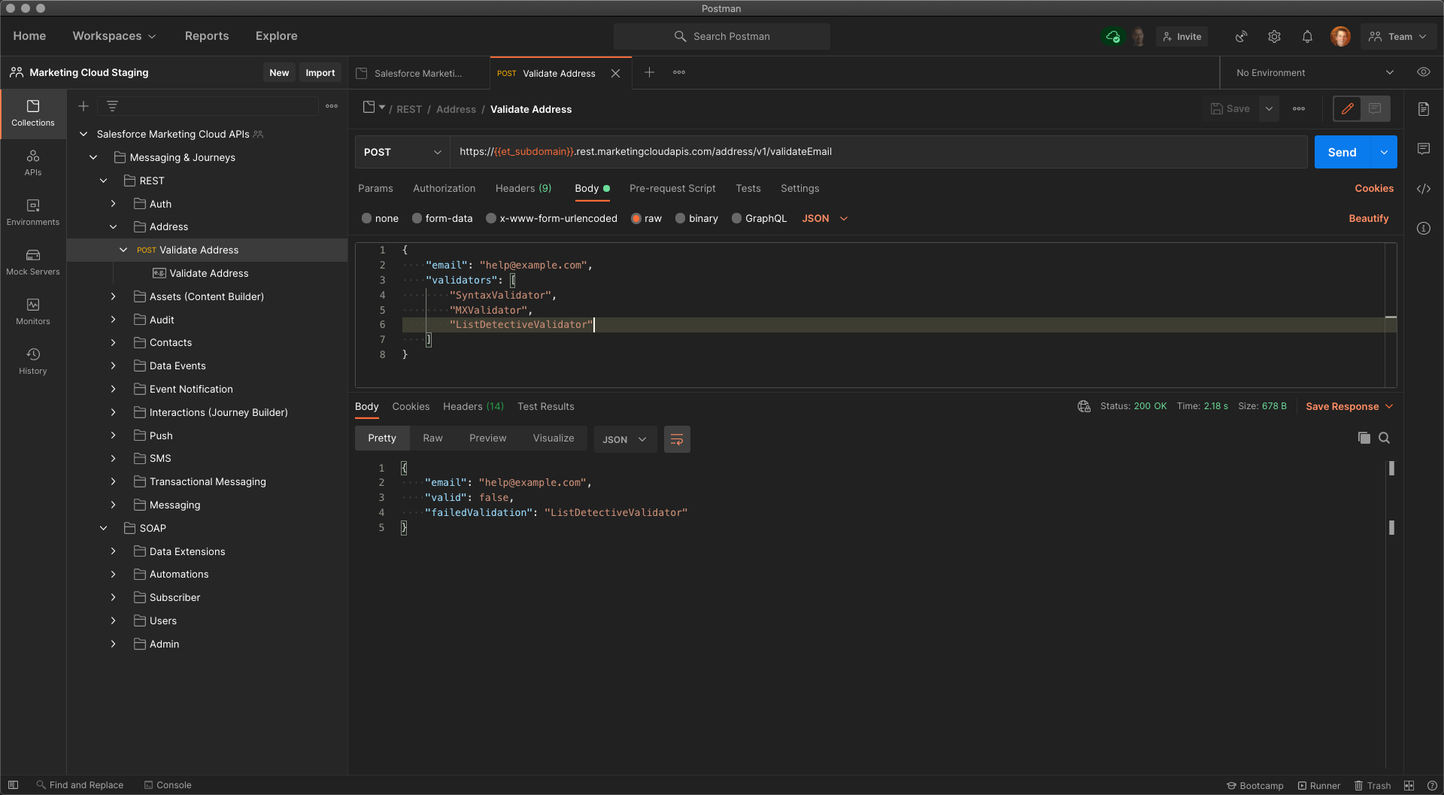Open the satellite capture requests icon
The width and height of the screenshot is (1444, 795).
coord(1242,36)
